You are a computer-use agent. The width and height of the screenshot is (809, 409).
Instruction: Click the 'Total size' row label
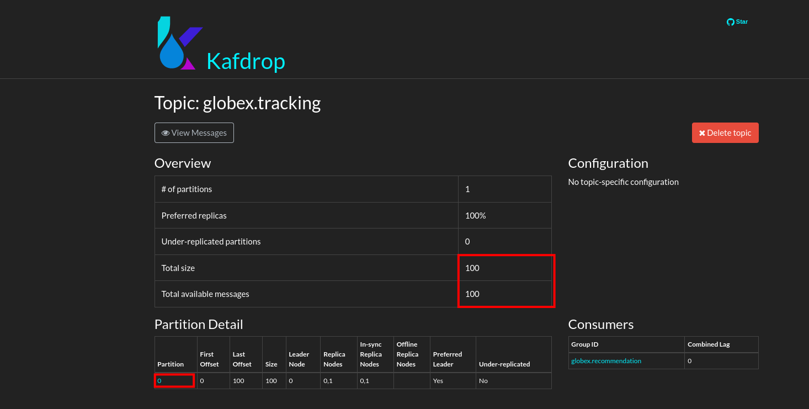pos(178,268)
